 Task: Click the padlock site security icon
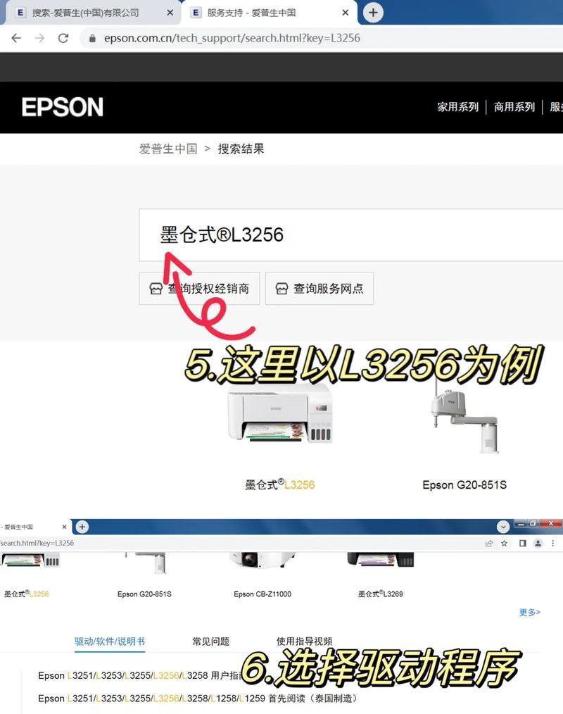tap(92, 38)
